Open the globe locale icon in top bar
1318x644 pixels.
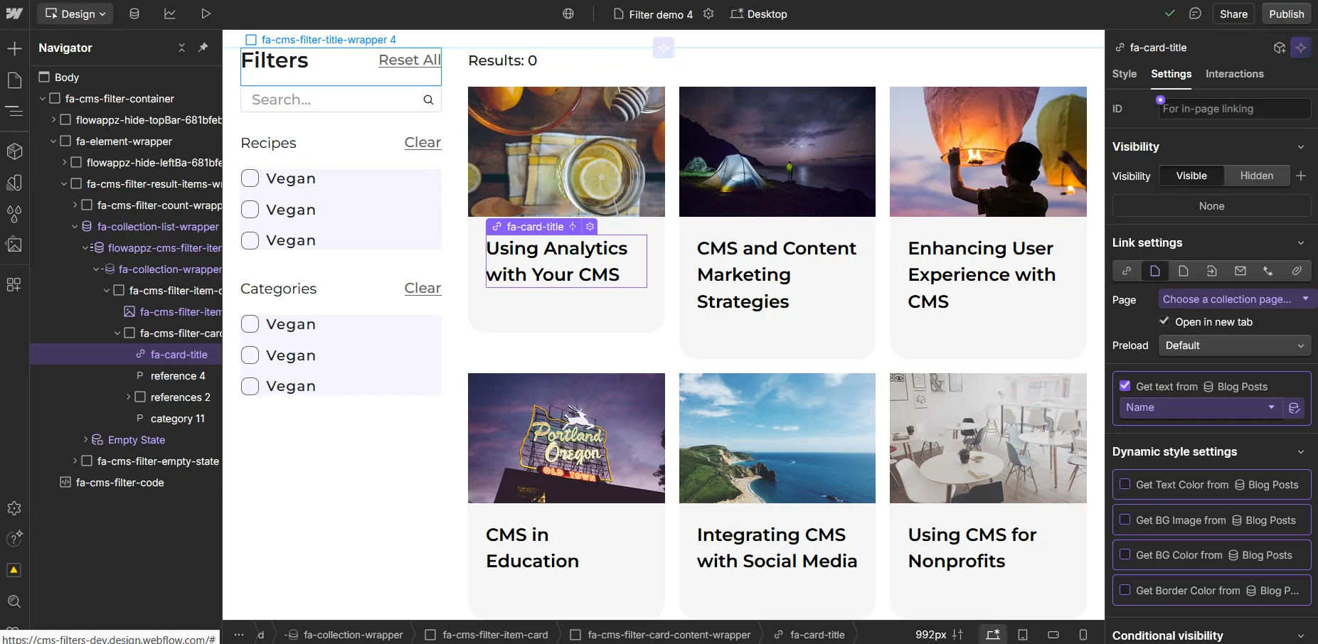(x=568, y=14)
